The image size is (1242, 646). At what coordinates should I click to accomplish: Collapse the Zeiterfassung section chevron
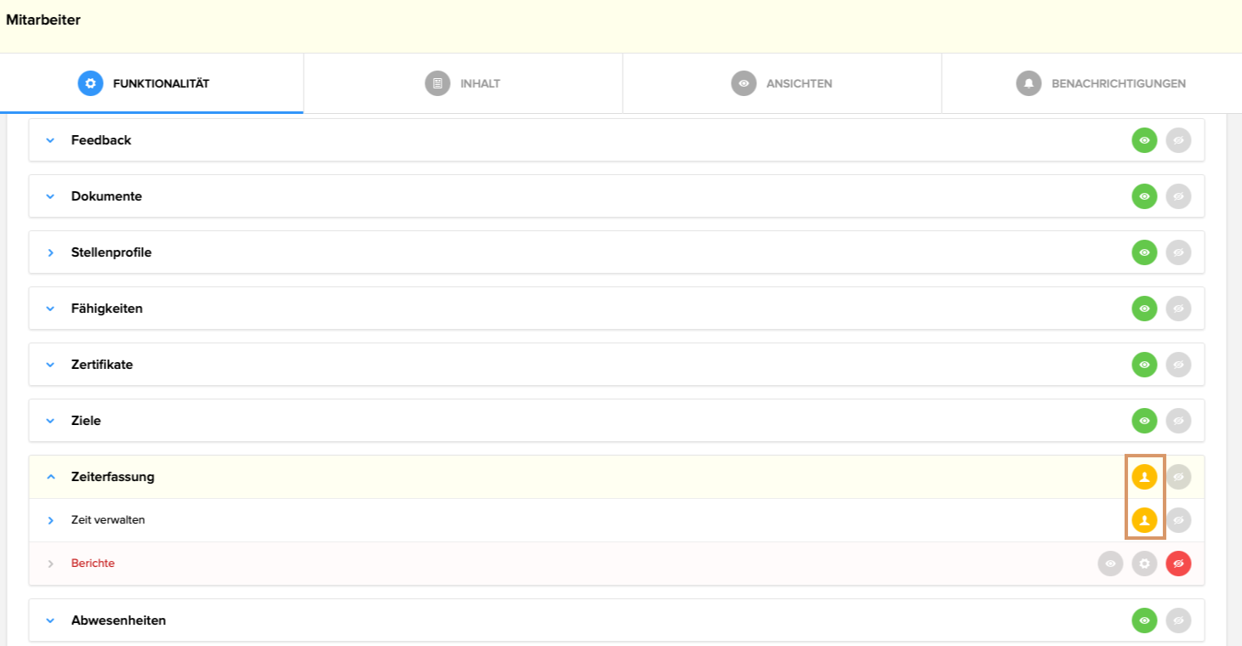pos(50,477)
